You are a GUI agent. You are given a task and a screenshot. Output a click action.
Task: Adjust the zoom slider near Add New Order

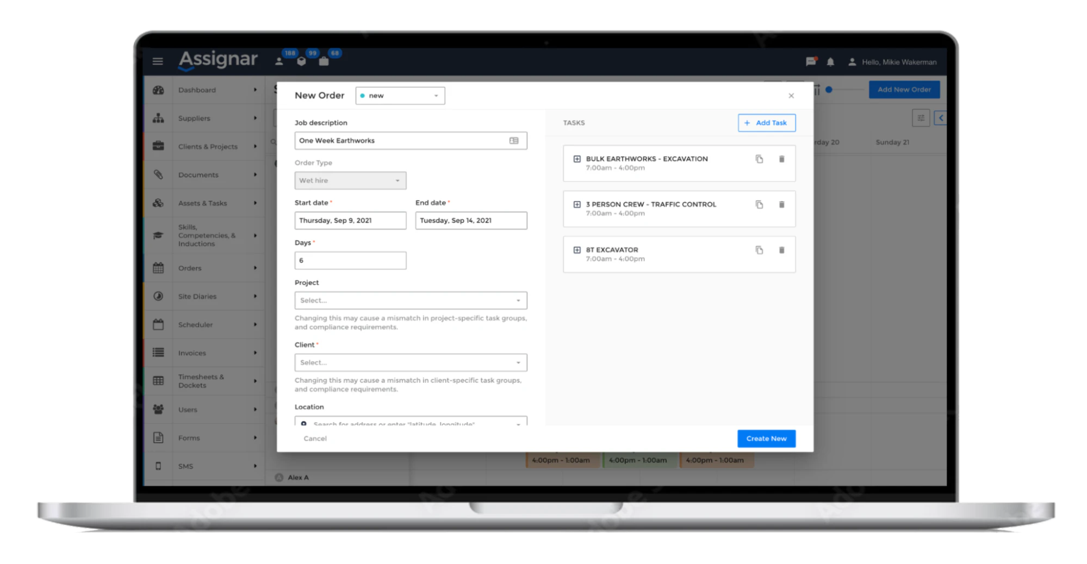coord(828,90)
